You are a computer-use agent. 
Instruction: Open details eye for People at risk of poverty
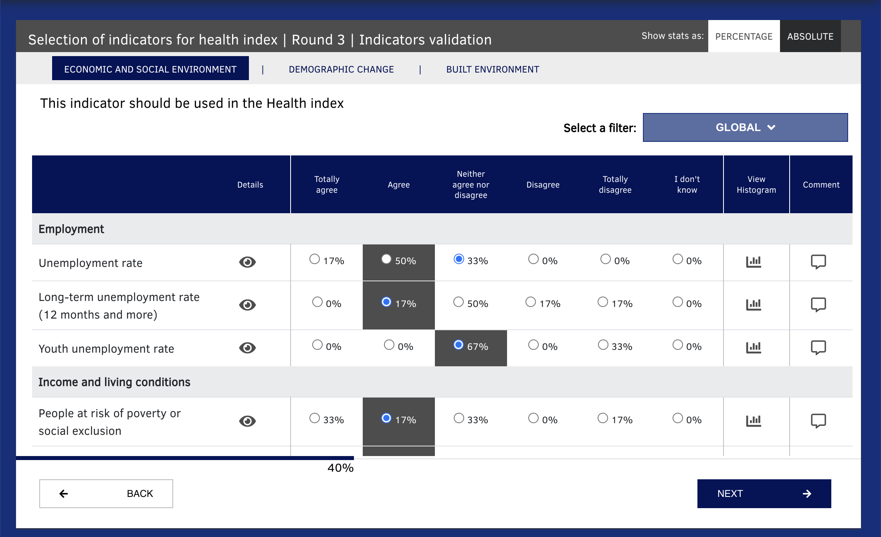[x=247, y=421]
